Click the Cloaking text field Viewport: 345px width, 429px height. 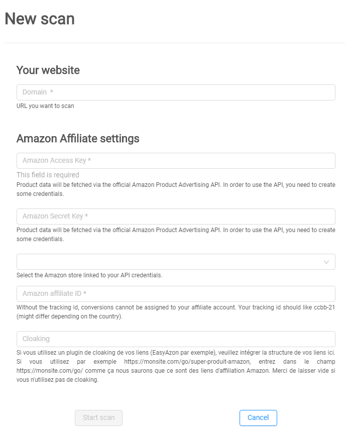(x=175, y=339)
